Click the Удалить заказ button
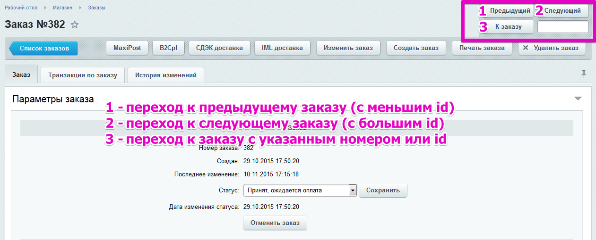This screenshot has height=240, width=596. click(552, 48)
